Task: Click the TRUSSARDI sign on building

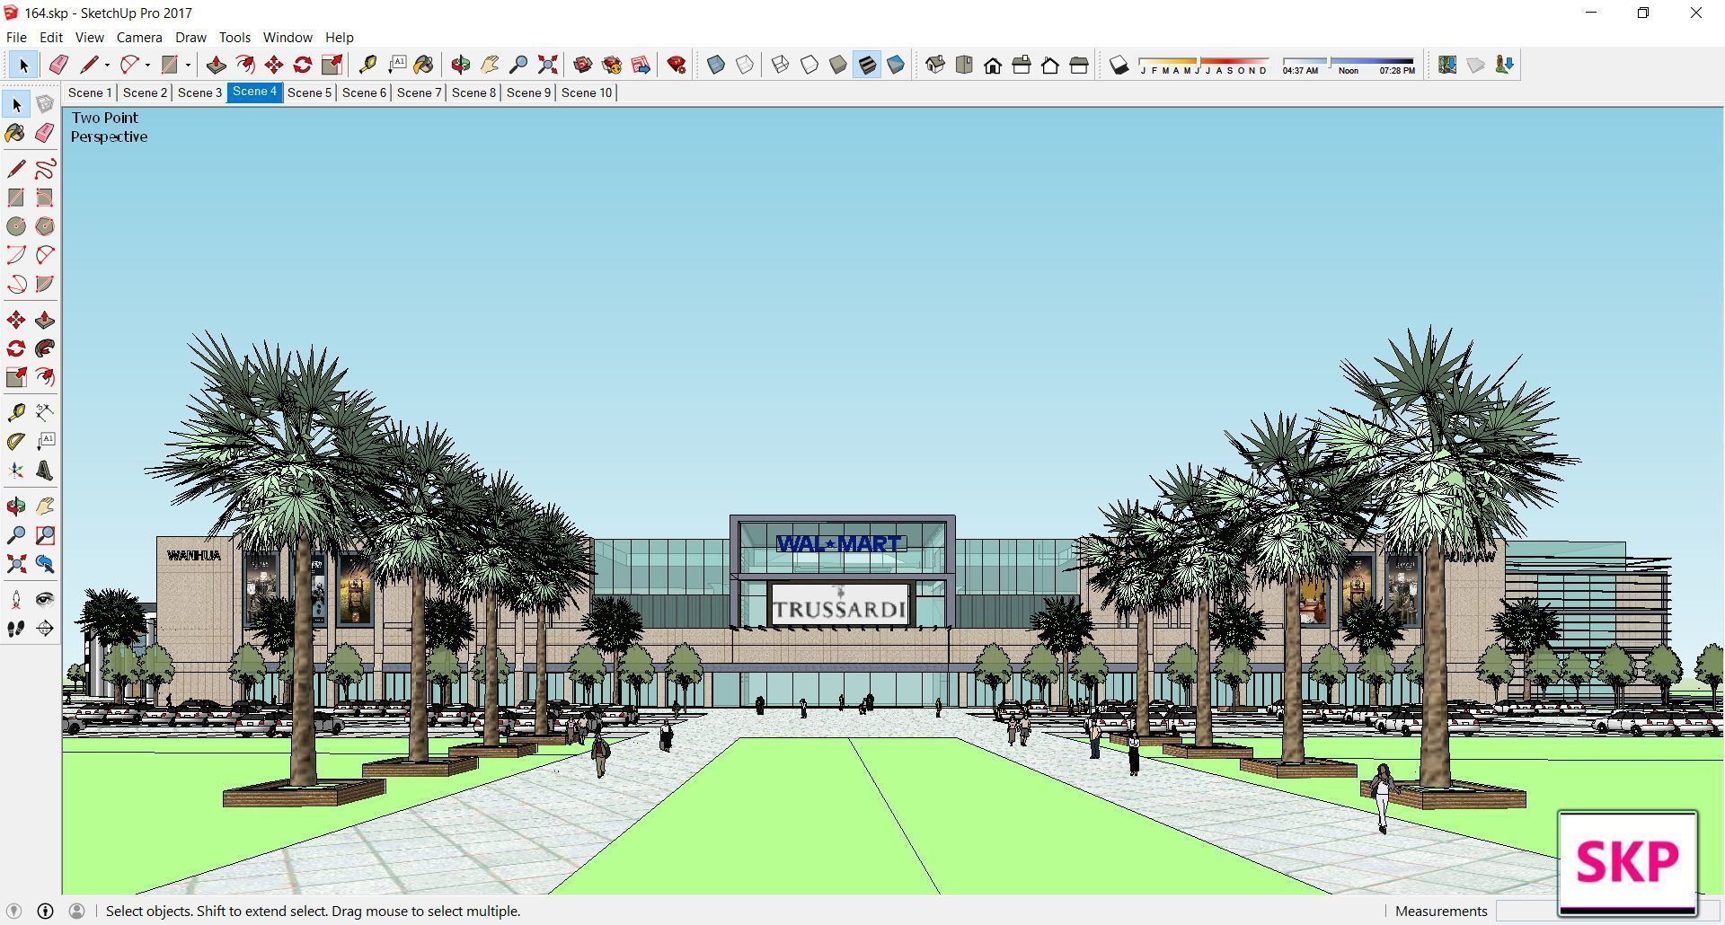Action: pos(839,604)
